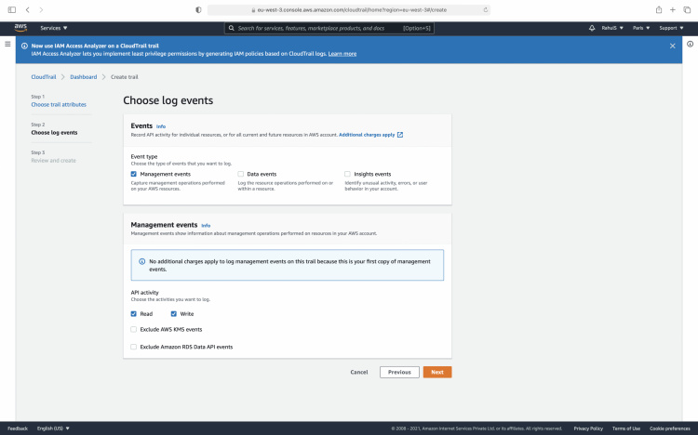Viewport: 698px width, 435px height.
Task: Click the Safari share icon
Action: pos(659,9)
